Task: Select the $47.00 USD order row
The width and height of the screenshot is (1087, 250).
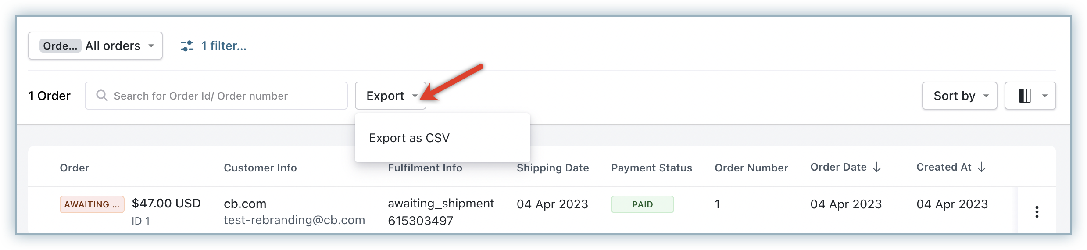Action: click(166, 204)
